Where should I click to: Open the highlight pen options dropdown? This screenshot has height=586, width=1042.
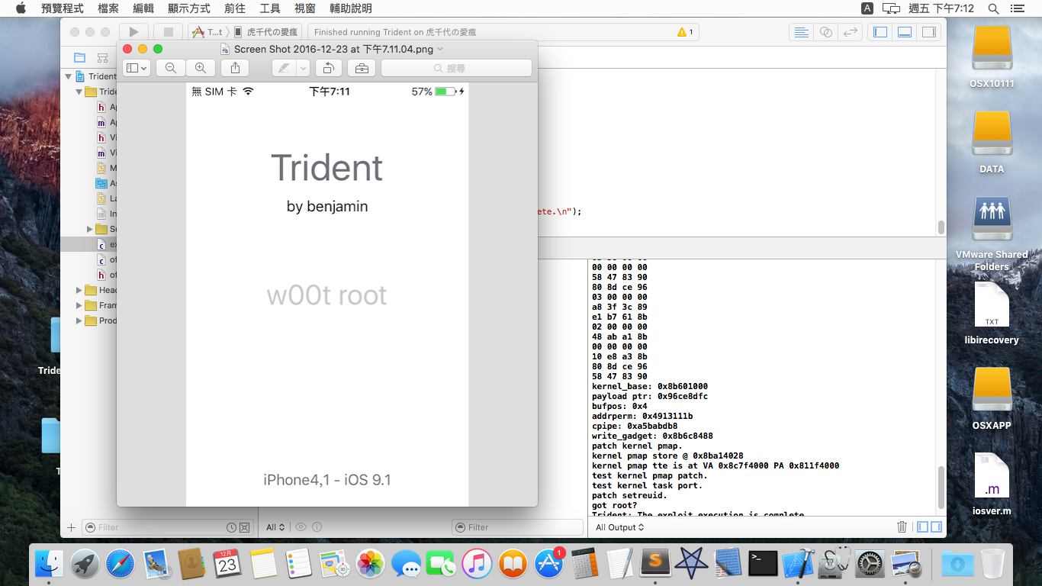[304, 68]
